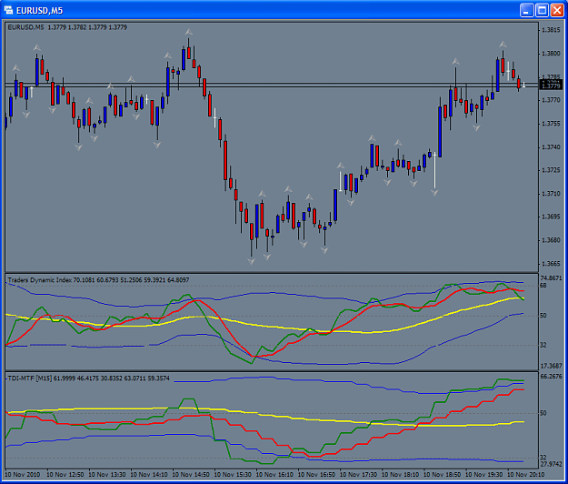Click the 10 Nov 13:30 time label
The image size is (568, 484).
coord(107,474)
